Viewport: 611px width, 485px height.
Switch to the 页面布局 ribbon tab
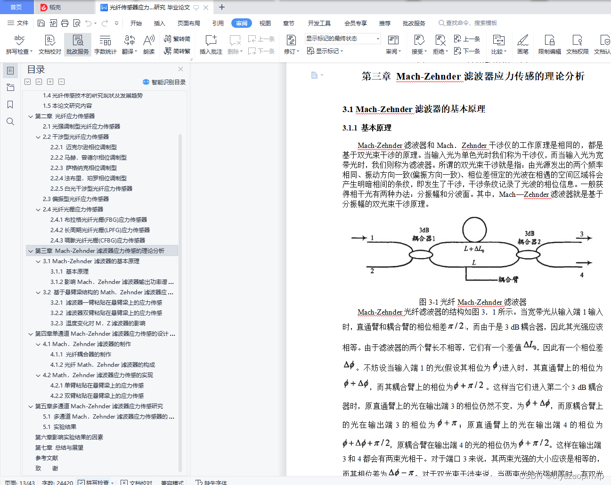(188, 23)
